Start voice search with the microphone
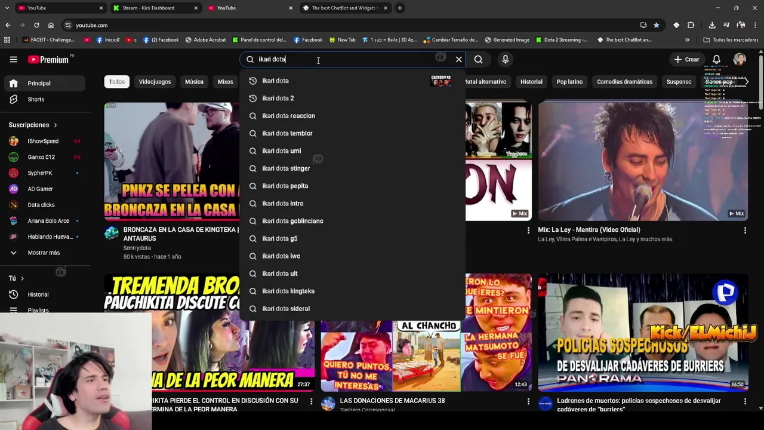Viewport: 764px width, 430px height. click(505, 59)
